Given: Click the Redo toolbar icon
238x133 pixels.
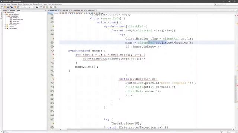Looking at the screenshot, I should pyautogui.click(x=18, y=7).
